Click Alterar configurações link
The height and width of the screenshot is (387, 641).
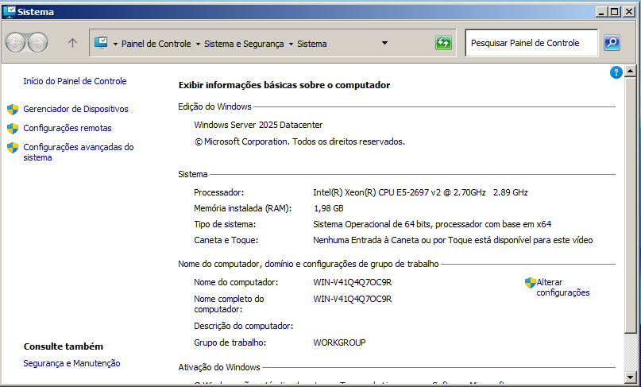563,287
